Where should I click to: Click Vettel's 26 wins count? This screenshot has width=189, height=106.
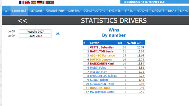pyautogui.click(x=124, y=47)
